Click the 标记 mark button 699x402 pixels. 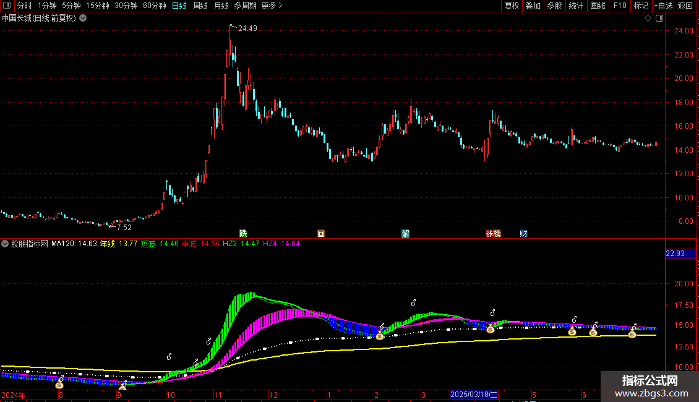click(x=641, y=6)
